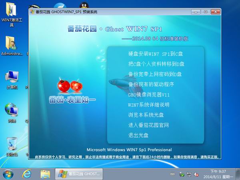240x180 pixels.
Task: Close the 番茄花园 window
Action: click(216, 12)
